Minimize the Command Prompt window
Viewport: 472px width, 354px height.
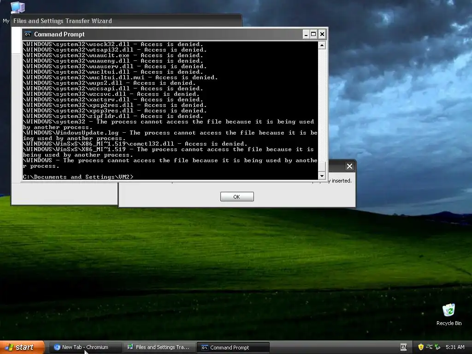point(306,34)
